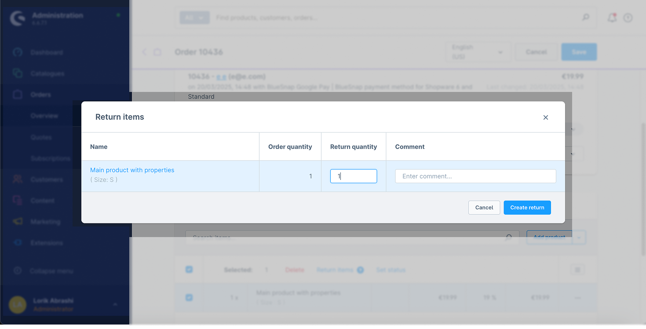Select the Catalogues sidebar icon

[17, 73]
